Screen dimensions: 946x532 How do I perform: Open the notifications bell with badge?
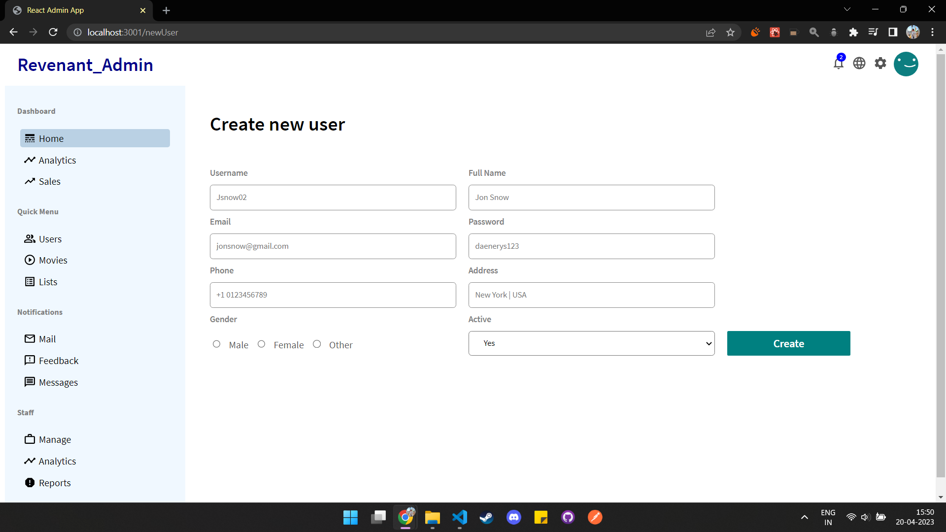coord(838,64)
